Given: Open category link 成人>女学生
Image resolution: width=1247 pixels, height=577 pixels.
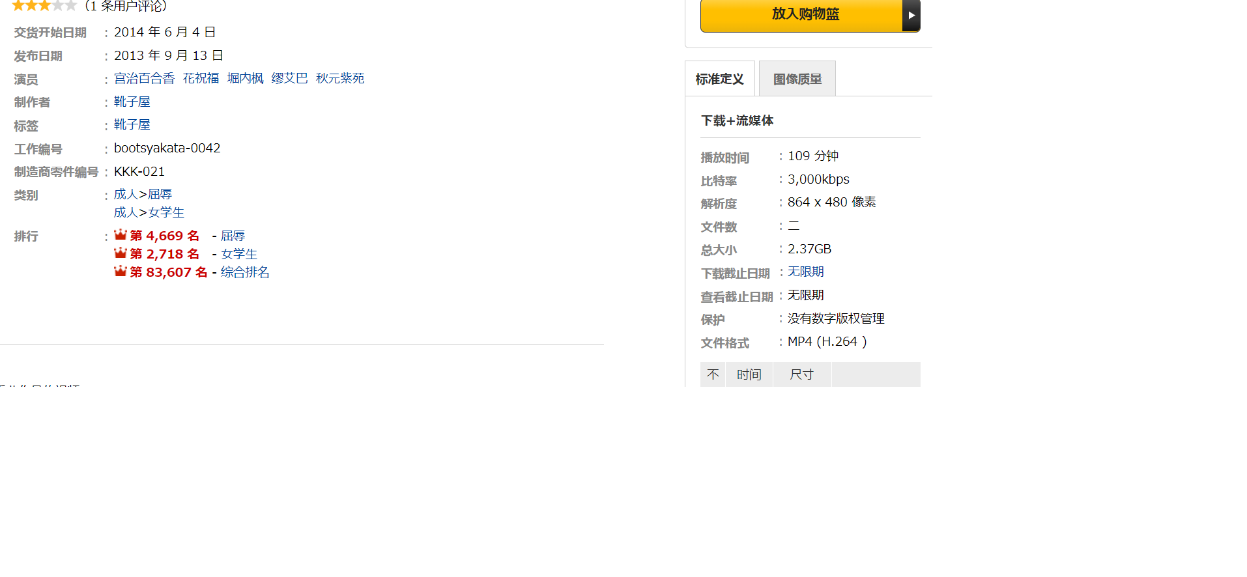Looking at the screenshot, I should click(149, 212).
